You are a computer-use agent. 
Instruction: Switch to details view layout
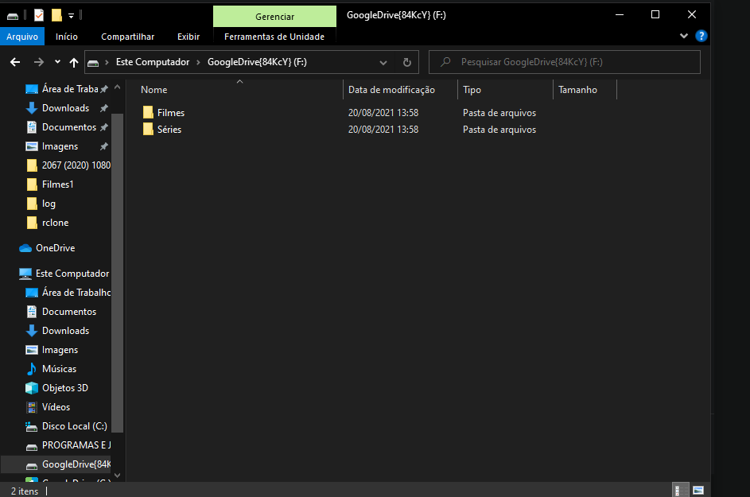[x=681, y=490]
